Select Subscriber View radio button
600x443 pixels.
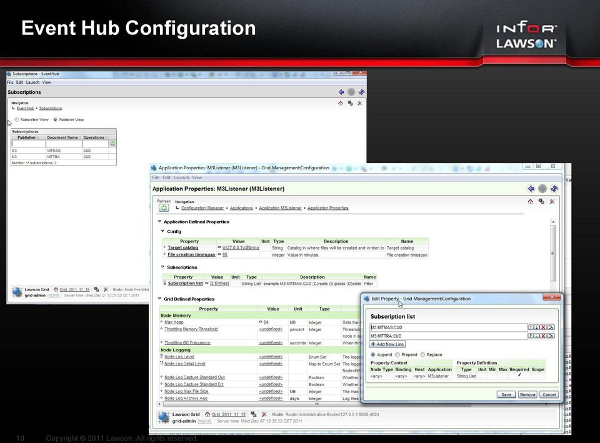(x=17, y=120)
